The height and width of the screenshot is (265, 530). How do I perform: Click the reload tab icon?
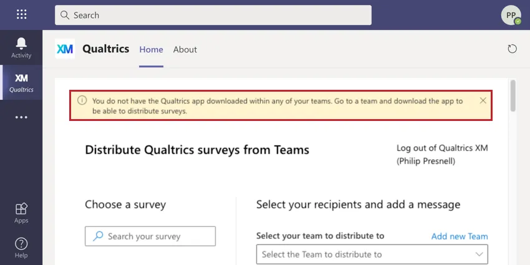pos(512,49)
